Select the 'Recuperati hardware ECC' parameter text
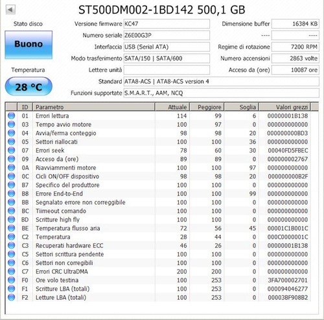 click(69, 245)
